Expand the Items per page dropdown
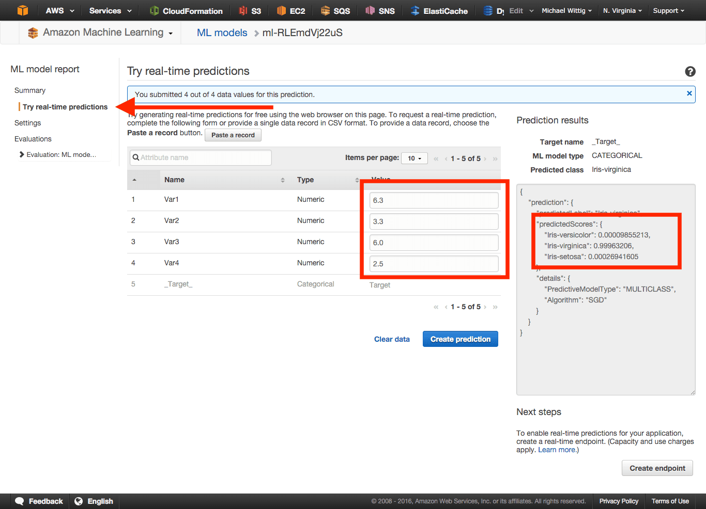 [415, 158]
